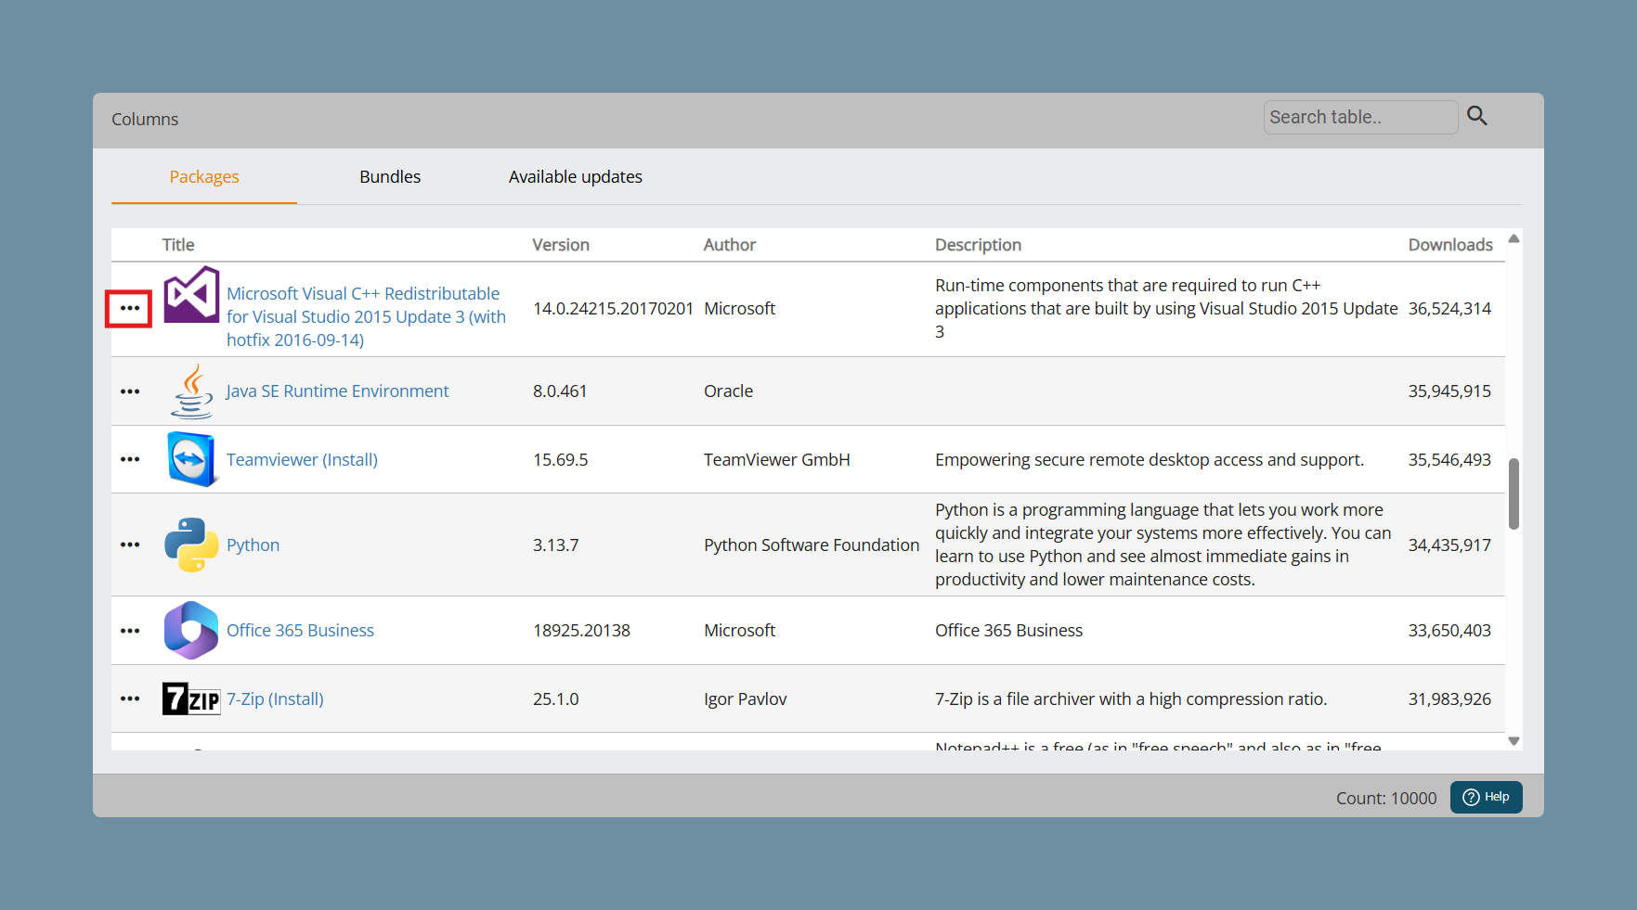
Task: Sort by the Title column header
Action: click(178, 244)
